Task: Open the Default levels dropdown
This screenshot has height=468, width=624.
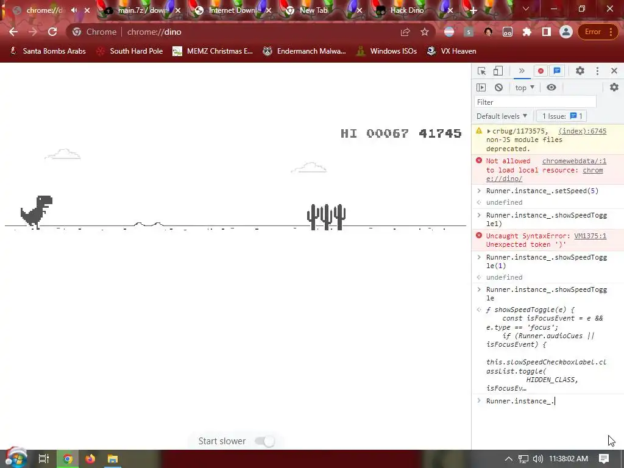Action: [x=502, y=116]
